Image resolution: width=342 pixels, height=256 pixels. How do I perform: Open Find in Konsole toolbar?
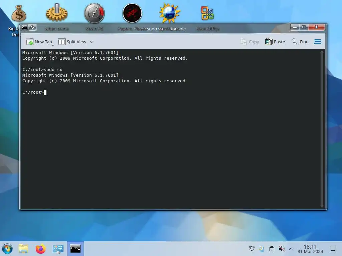coord(300,42)
